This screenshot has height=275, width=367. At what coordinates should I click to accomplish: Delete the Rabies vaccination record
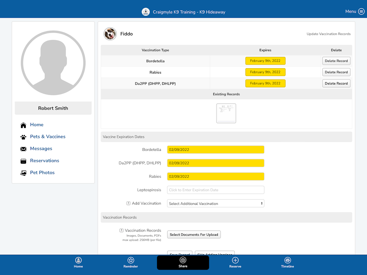point(336,72)
